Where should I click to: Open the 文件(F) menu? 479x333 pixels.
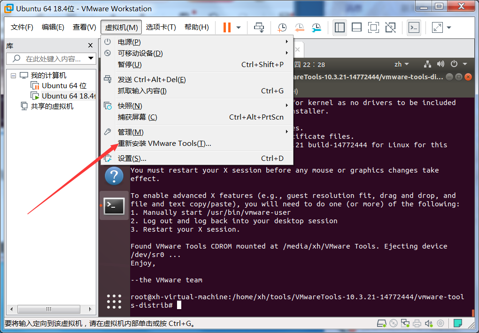[22, 27]
